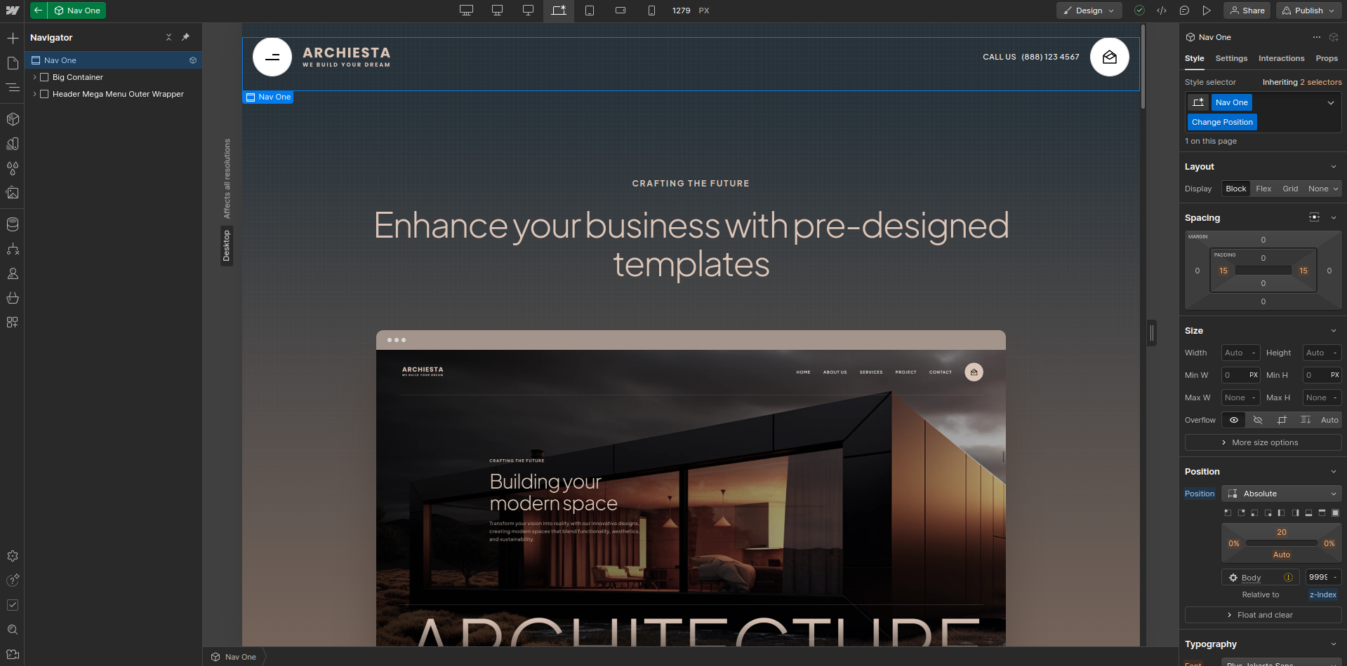Click the back arrow beside Nav One

pyautogui.click(x=39, y=11)
